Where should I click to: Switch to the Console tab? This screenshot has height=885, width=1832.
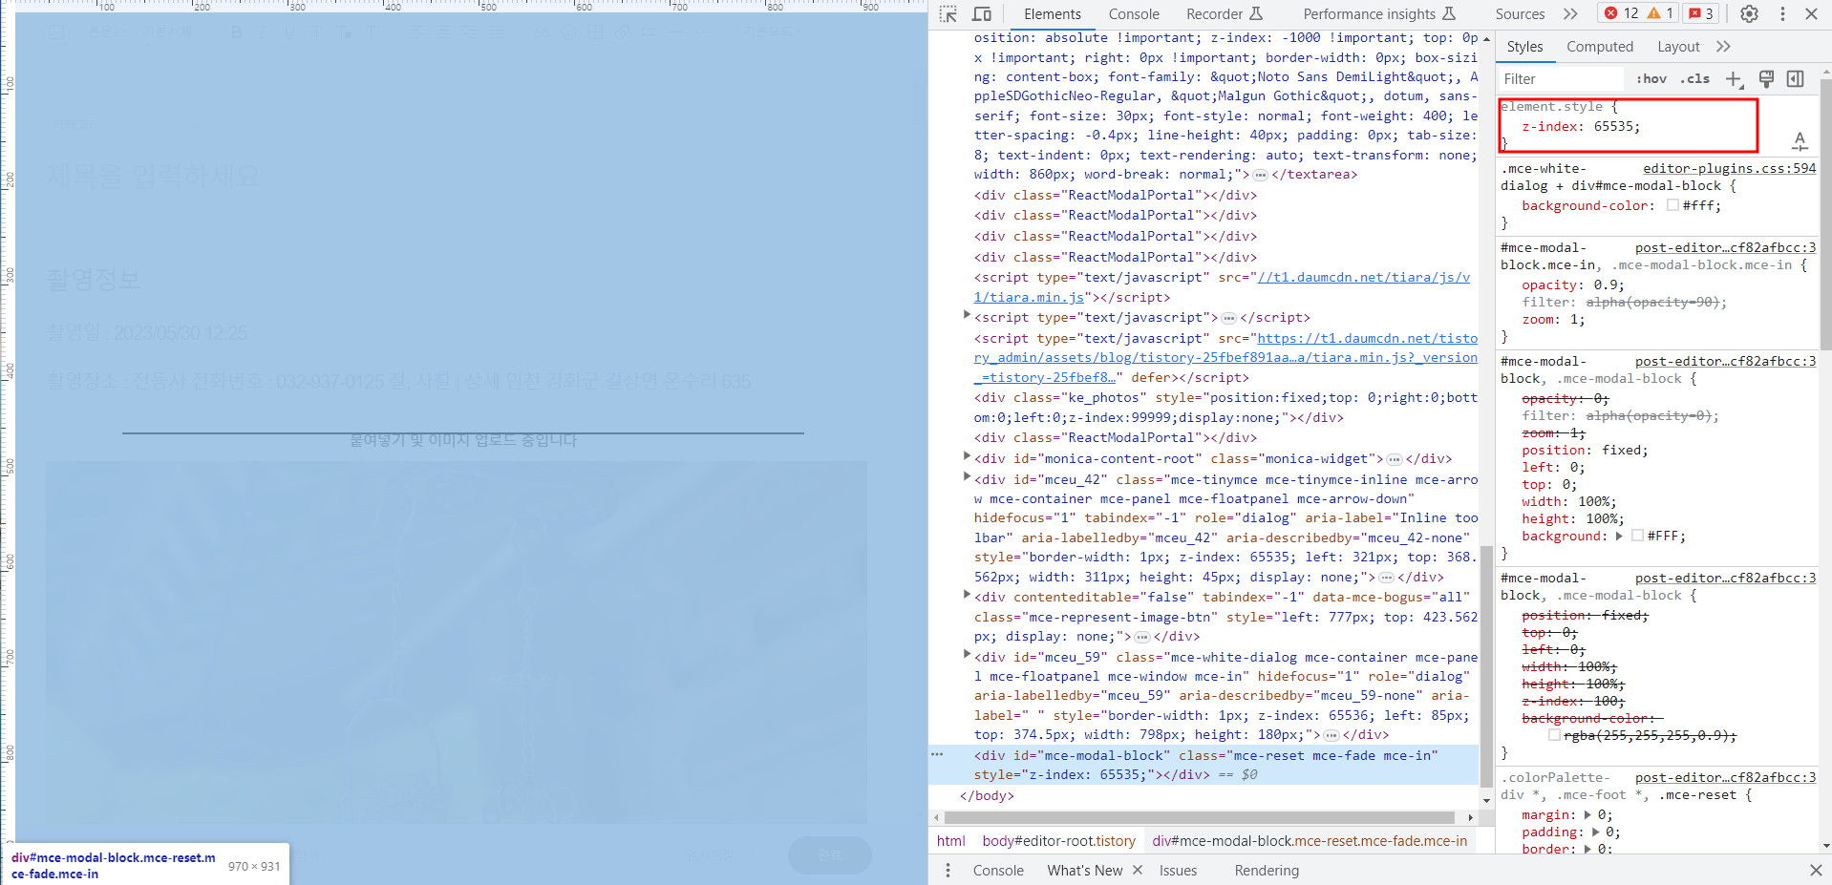(x=1134, y=13)
